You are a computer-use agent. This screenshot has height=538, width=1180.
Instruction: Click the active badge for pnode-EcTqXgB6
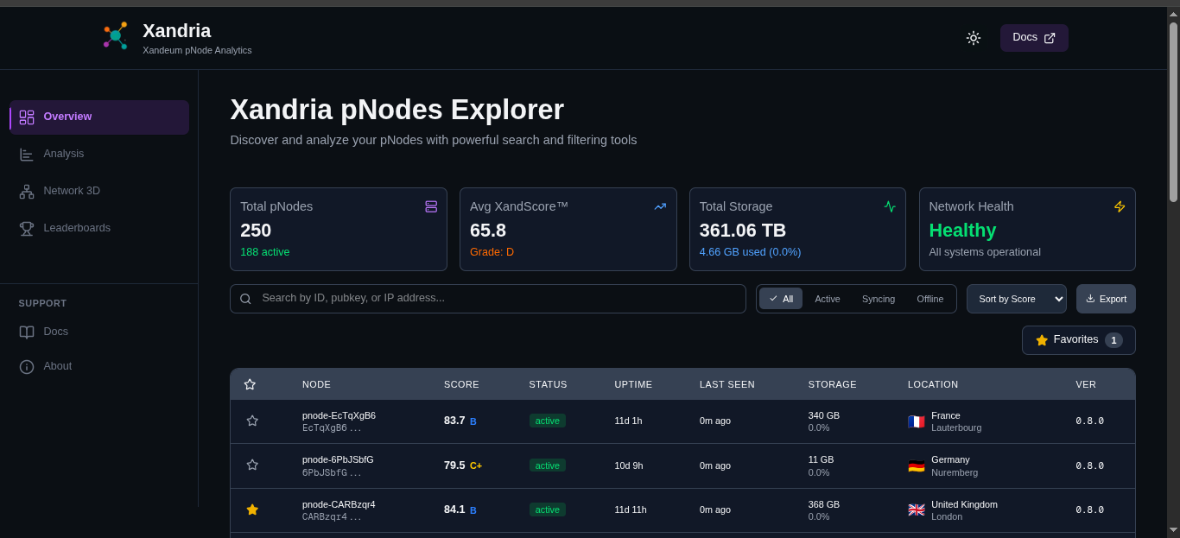point(548,421)
